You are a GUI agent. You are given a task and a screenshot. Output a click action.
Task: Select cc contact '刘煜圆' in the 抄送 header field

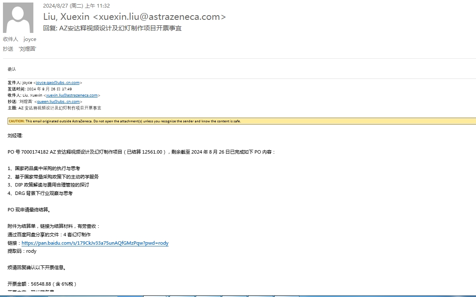(x=27, y=49)
